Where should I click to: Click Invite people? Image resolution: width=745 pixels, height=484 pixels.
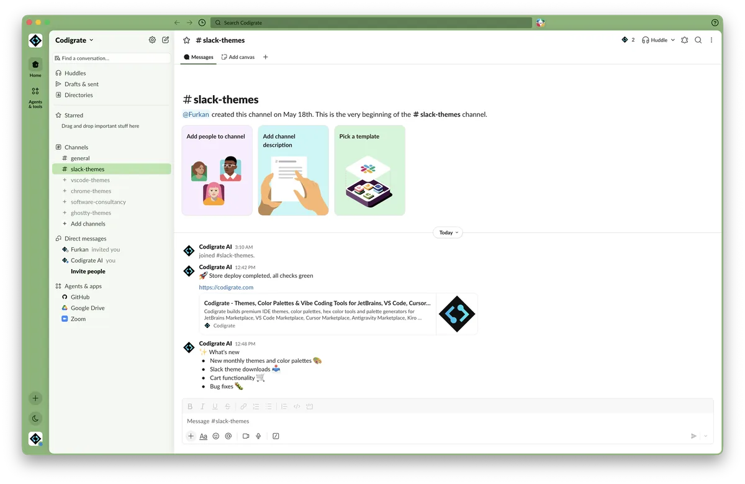point(88,272)
